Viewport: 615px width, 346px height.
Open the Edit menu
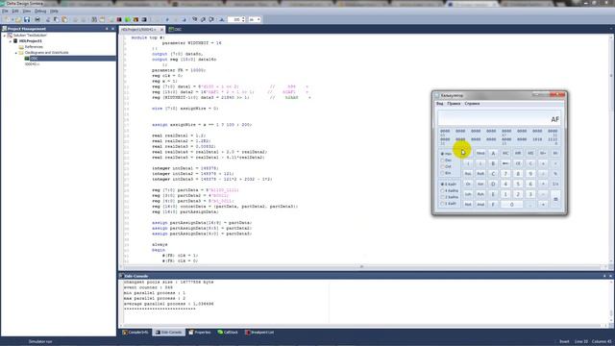click(15, 11)
